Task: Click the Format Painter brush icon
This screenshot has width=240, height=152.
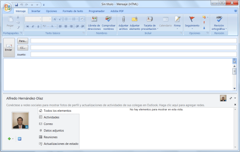Action: (x=18, y=27)
